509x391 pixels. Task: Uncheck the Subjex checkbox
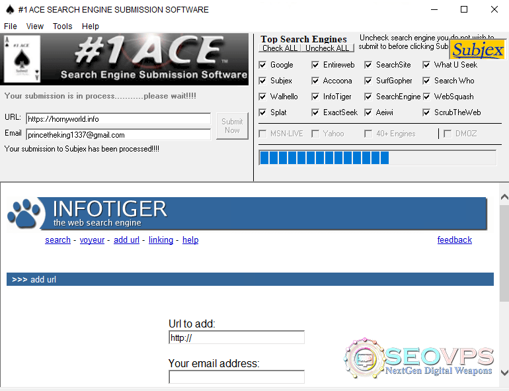coord(262,81)
